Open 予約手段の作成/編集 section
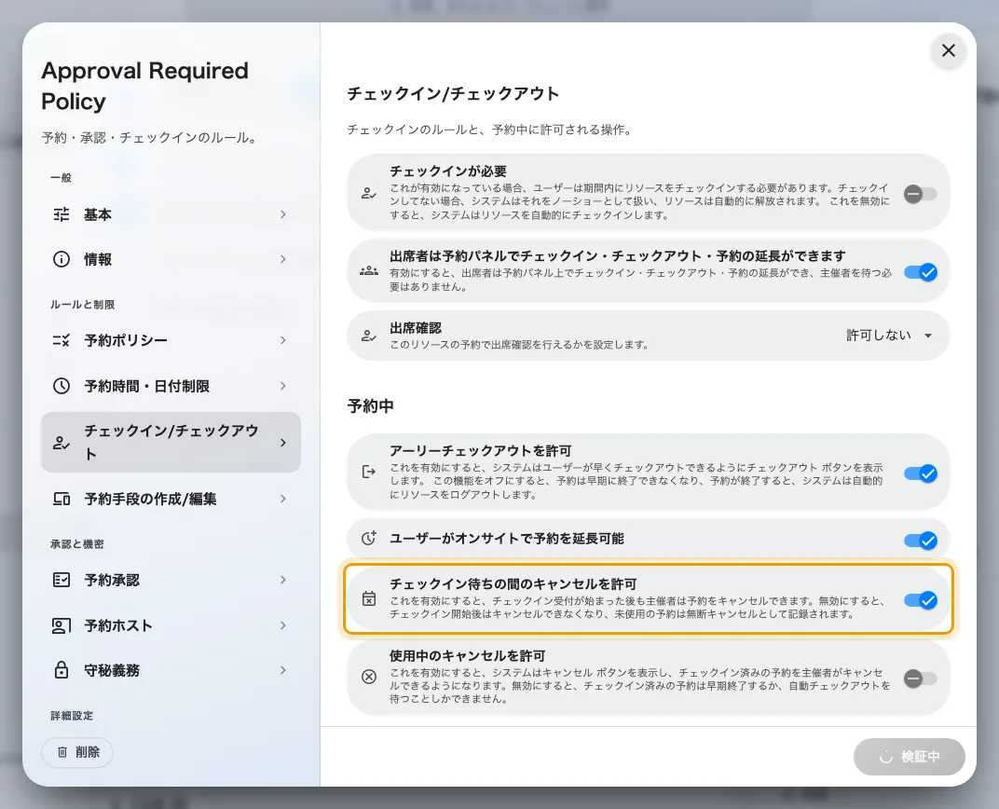Screen dimensions: 999x809 point(171,499)
